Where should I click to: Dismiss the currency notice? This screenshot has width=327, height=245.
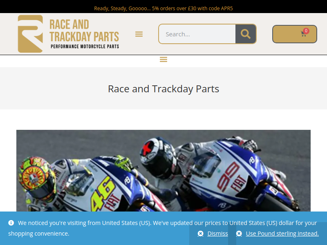217,234
